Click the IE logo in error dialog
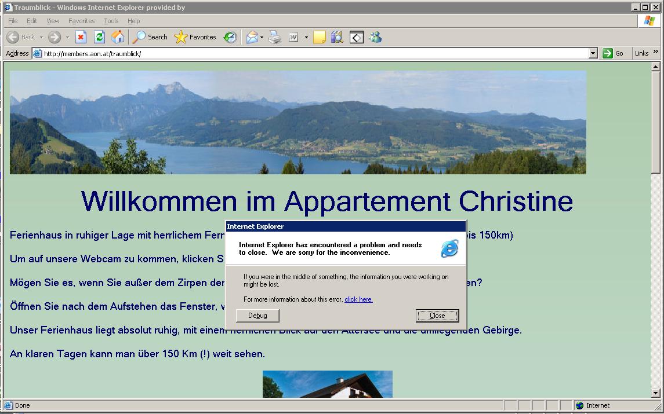The image size is (664, 414). click(449, 248)
